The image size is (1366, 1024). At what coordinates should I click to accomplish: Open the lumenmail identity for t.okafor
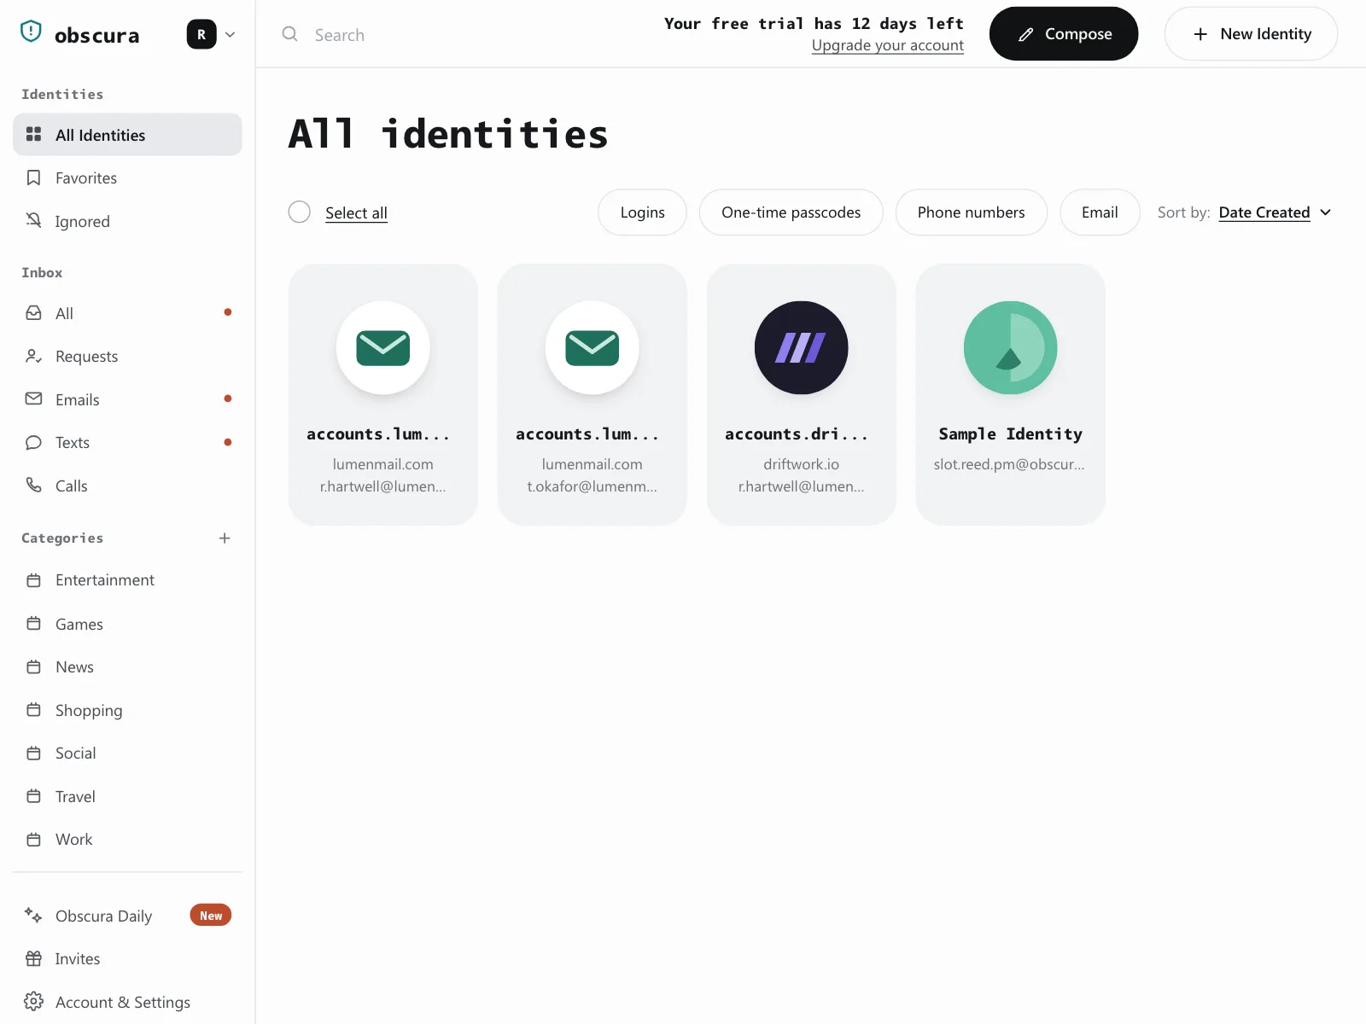pyautogui.click(x=593, y=394)
